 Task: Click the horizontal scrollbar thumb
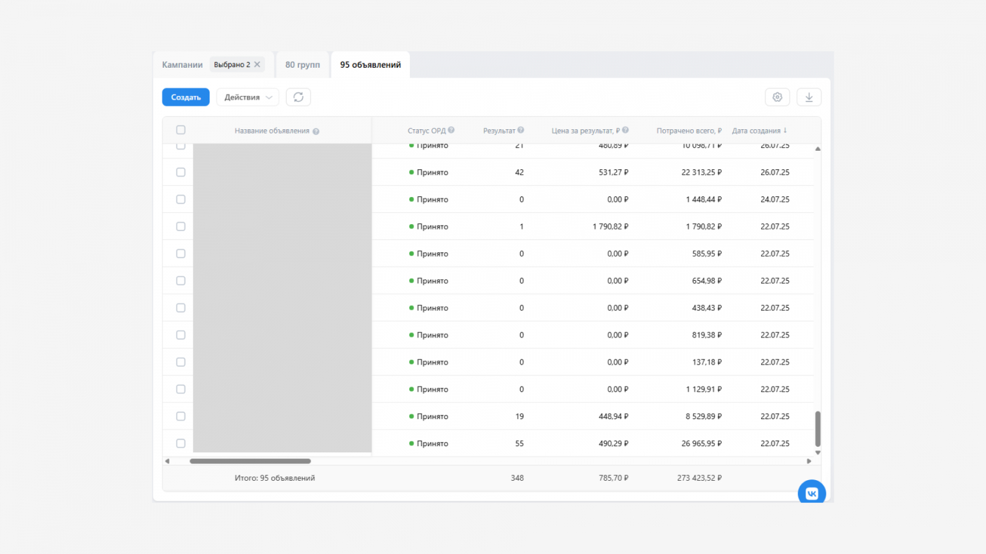(250, 461)
